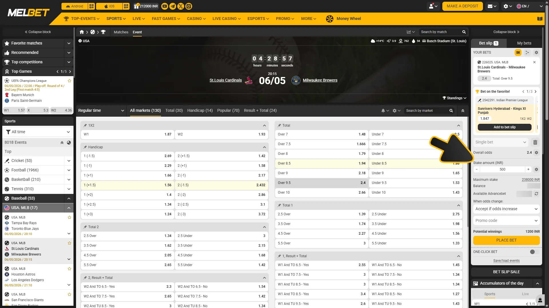Image resolution: width=549 pixels, height=308 pixels.
Task: Open the 212000 INR bonus gift
Action: 146,6
